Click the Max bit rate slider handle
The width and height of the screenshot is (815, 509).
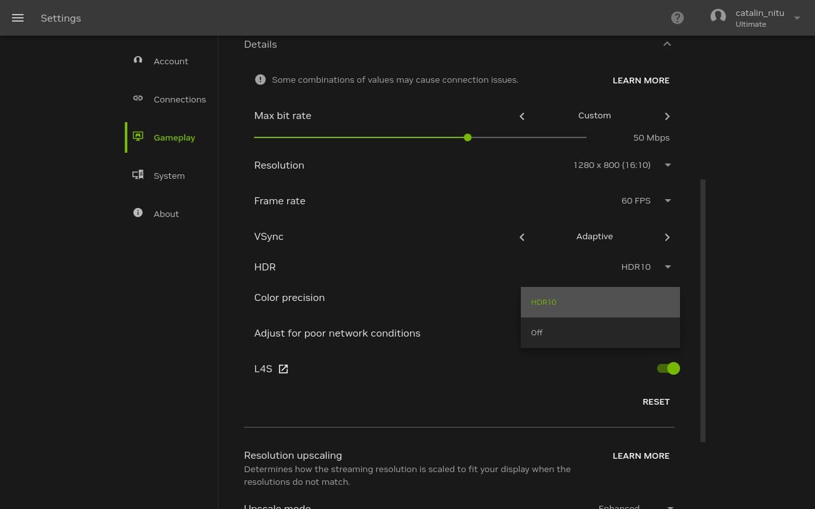467,137
